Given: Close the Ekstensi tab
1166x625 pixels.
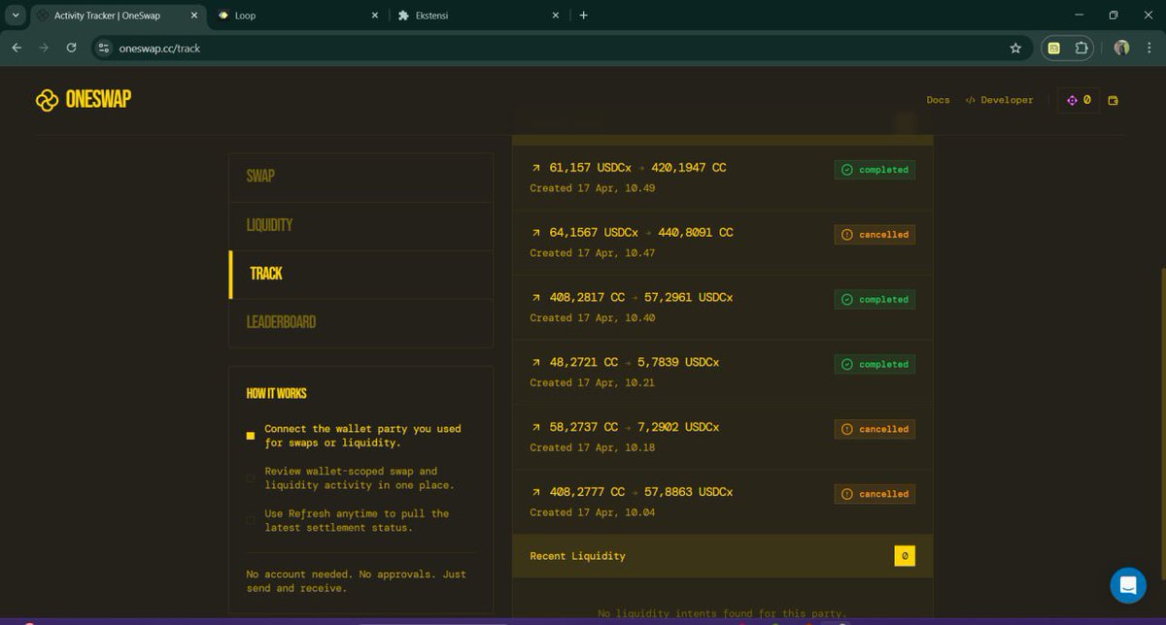Looking at the screenshot, I should click(x=556, y=16).
